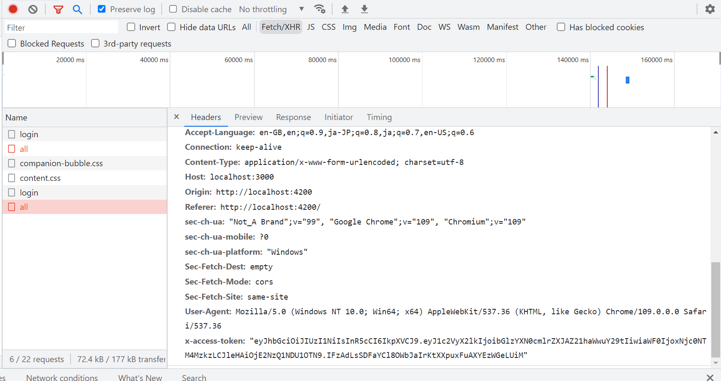Click headers pane scroll down arrow
The image size is (721, 381).
[716, 363]
